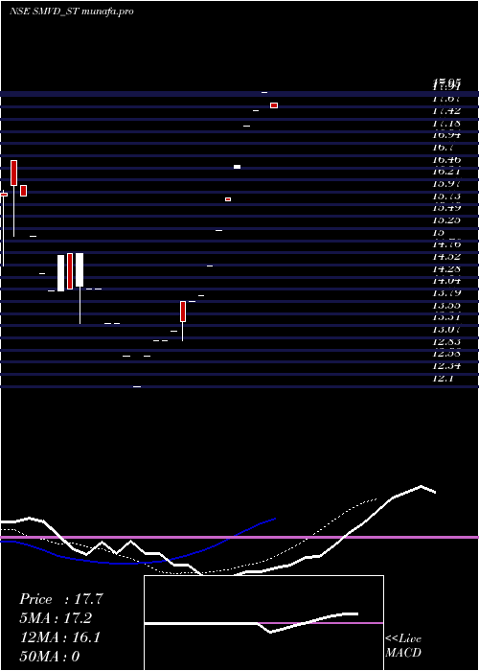Select the Price : 17.7 readout
Image resolution: width=479 pixels, height=671 pixels.
click(61, 599)
